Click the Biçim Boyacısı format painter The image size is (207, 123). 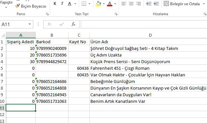31,6
